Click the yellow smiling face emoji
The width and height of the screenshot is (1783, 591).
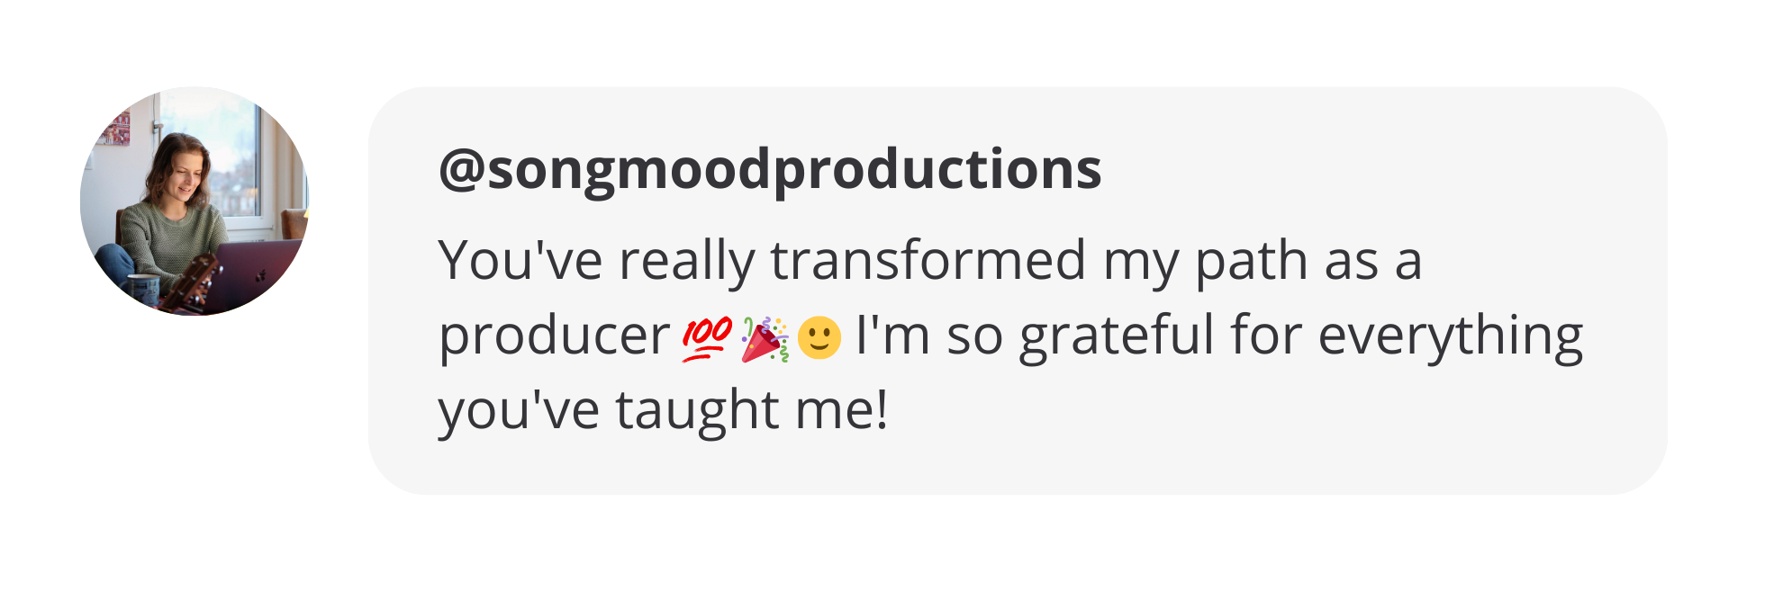click(x=819, y=338)
